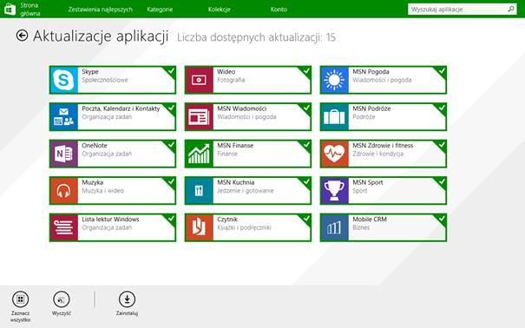Screen dimensions: 525x328
Task: Open Zestawienia najlepszych in the top bar
Action: 101,10
